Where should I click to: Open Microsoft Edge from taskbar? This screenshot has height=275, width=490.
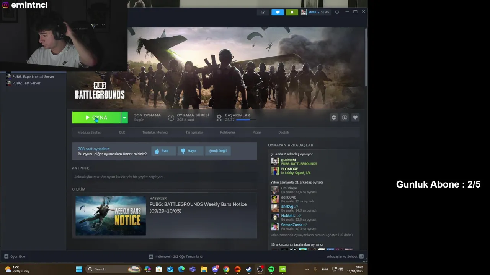[x=181, y=269]
